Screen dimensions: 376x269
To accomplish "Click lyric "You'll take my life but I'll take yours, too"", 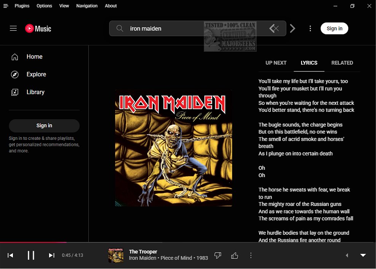I will point(303,81).
